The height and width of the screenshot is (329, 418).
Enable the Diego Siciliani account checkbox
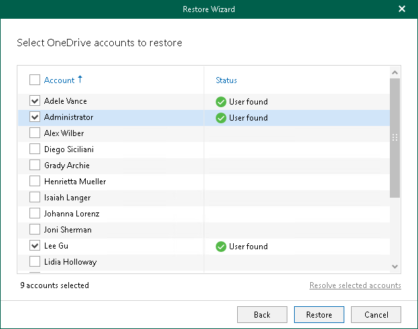point(35,149)
